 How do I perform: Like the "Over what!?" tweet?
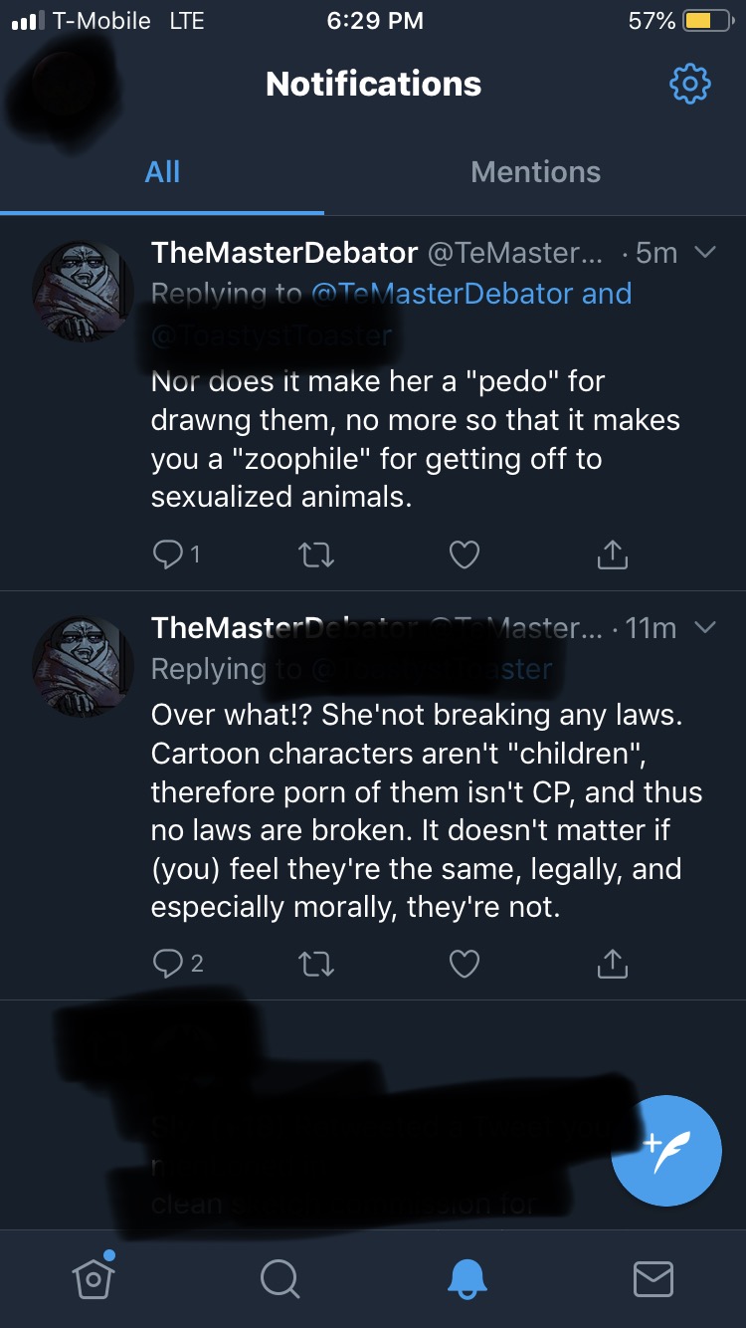465,963
